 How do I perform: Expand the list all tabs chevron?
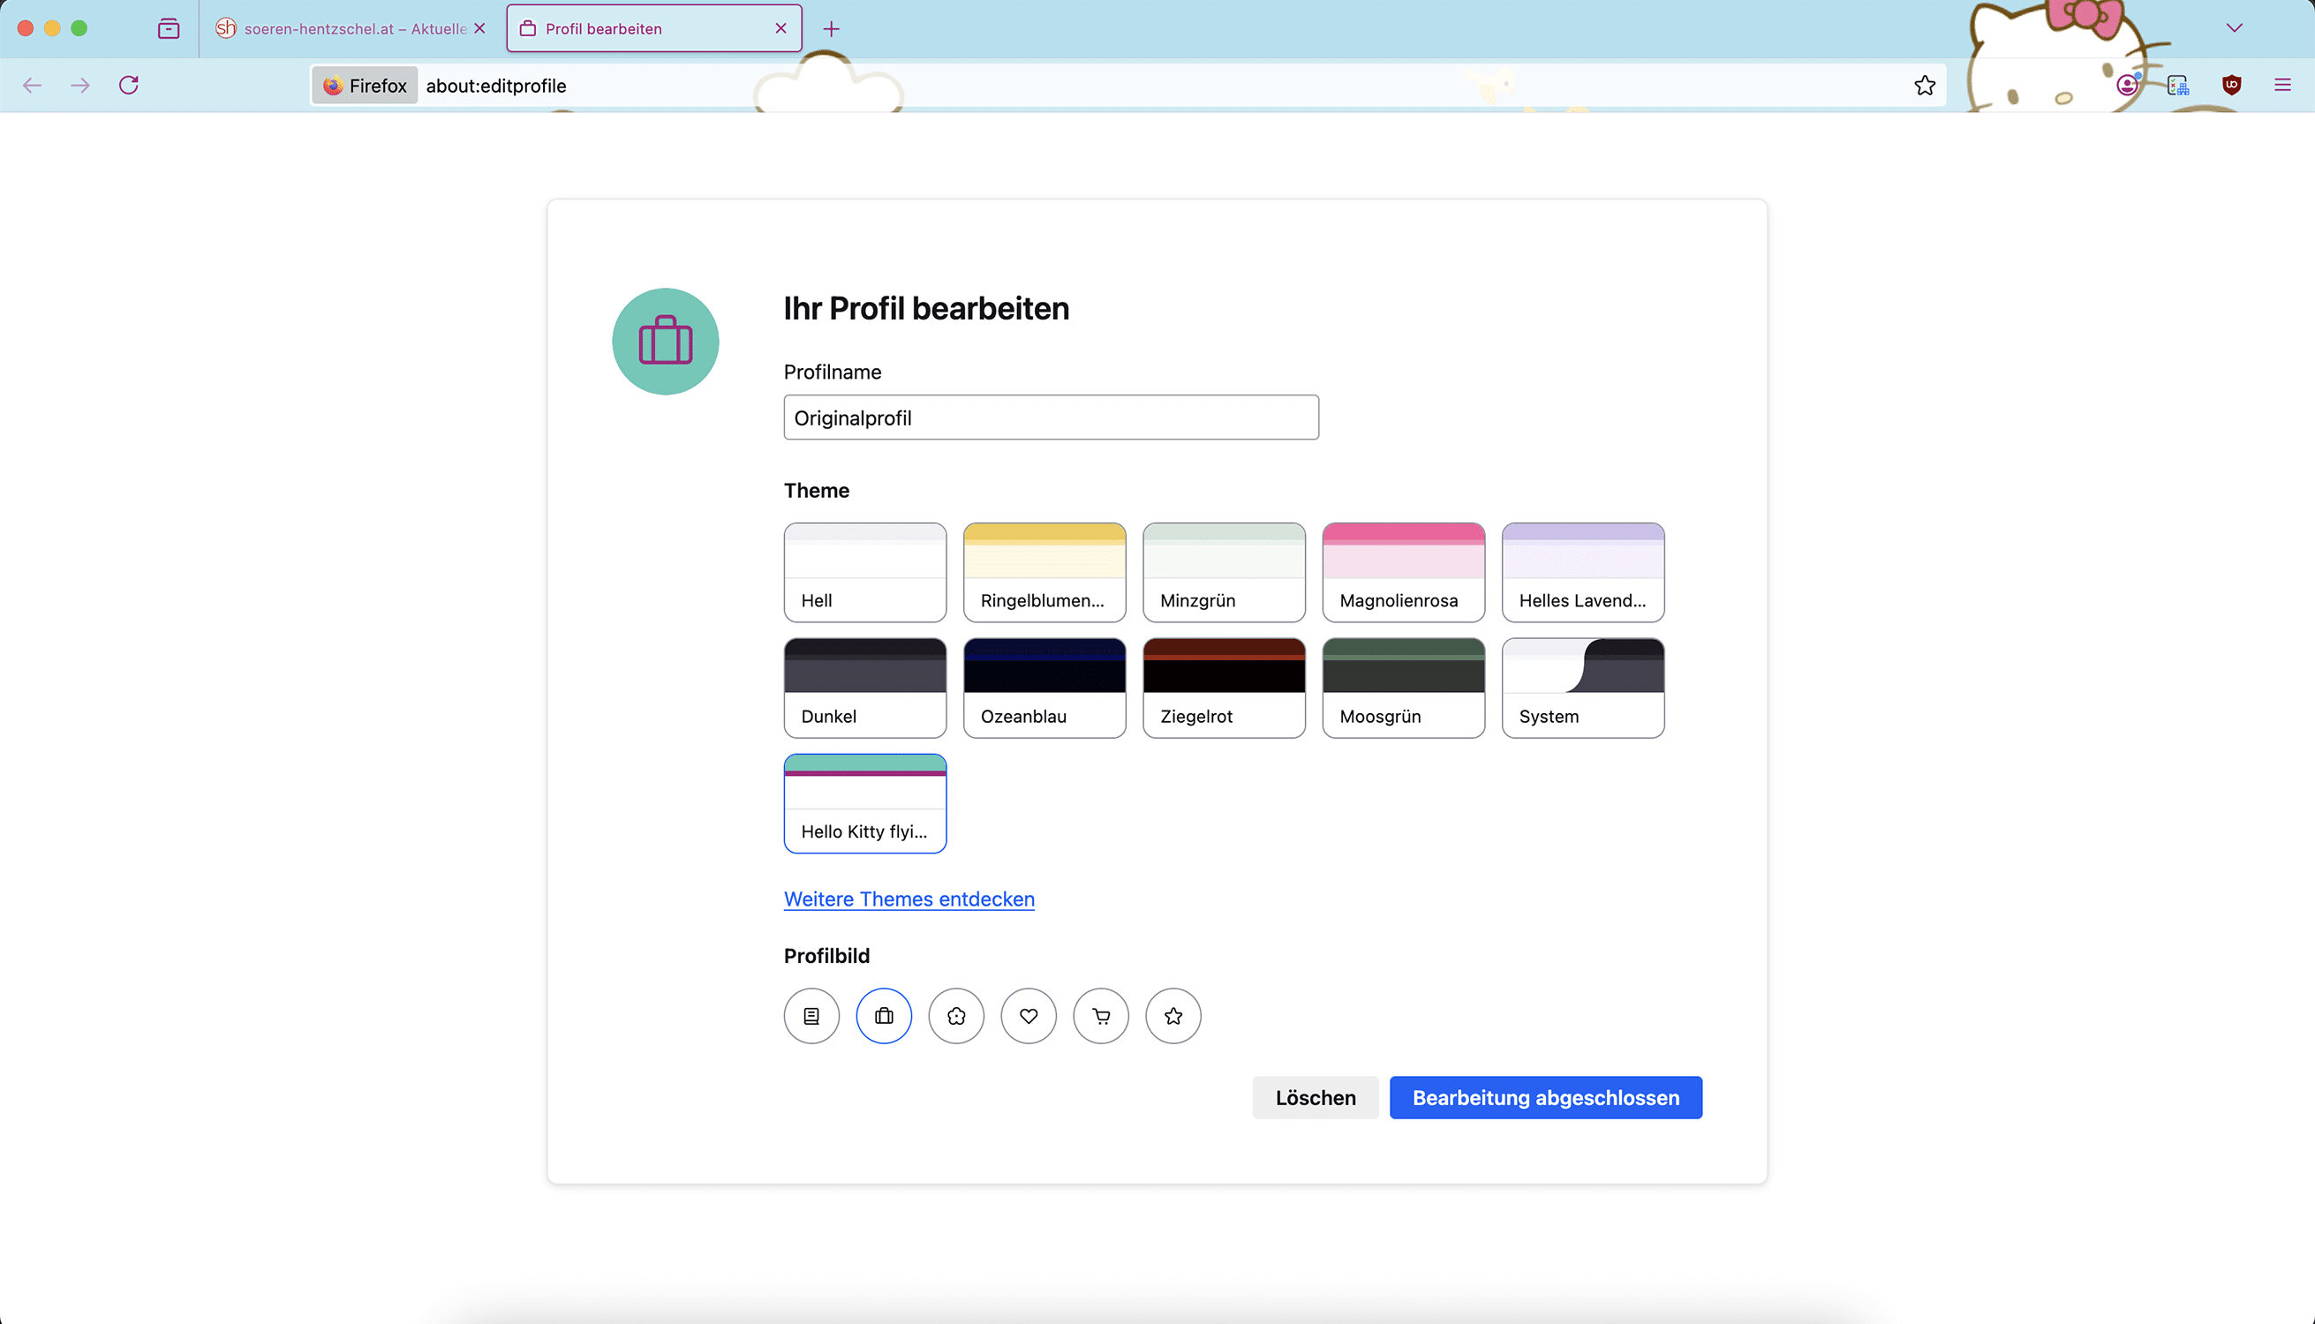coord(2234,28)
